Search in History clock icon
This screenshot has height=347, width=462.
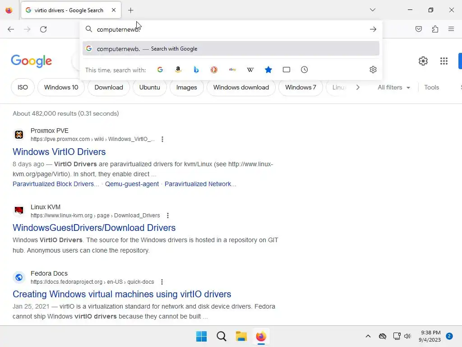click(305, 70)
